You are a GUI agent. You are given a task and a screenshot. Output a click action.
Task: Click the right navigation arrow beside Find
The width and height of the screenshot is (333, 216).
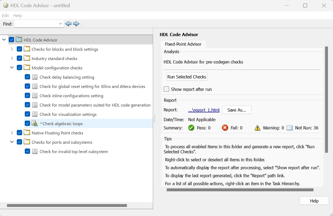[x=76, y=23]
